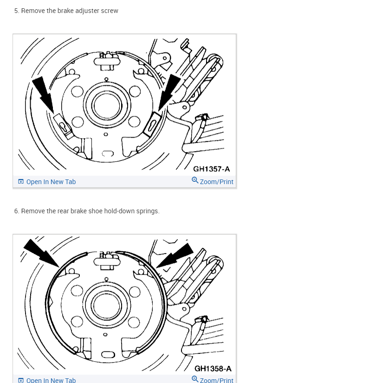Open the adjuster screw diagram in new tab
The width and height of the screenshot is (375, 383).
tap(47, 182)
